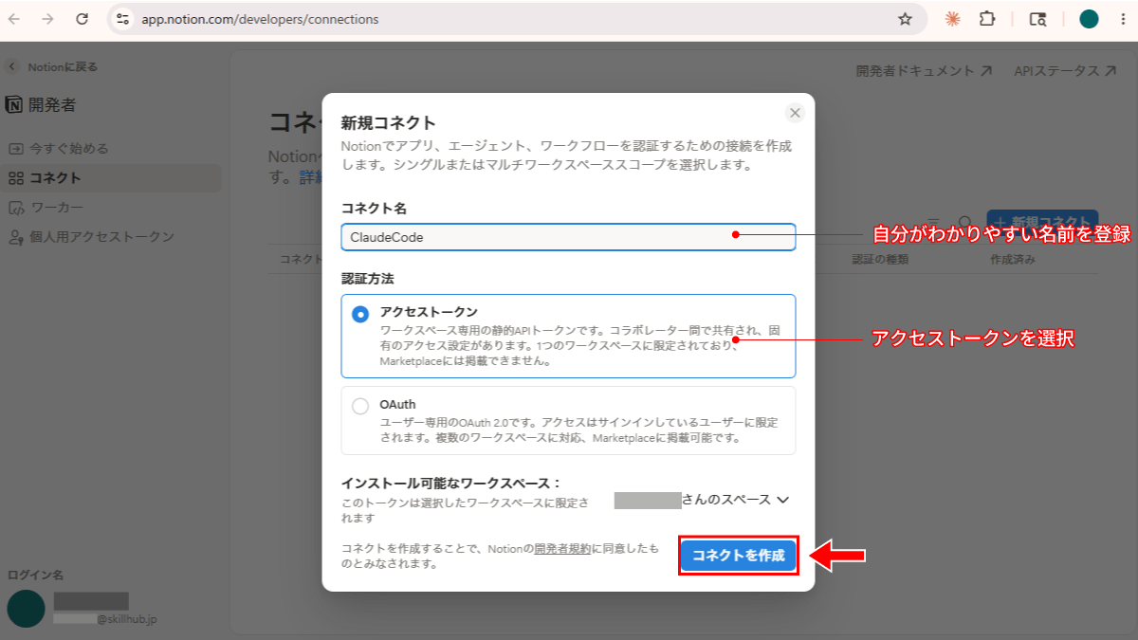The height and width of the screenshot is (640, 1138).
Task: Click the user avatar under ログイン名
Action: coord(26,609)
